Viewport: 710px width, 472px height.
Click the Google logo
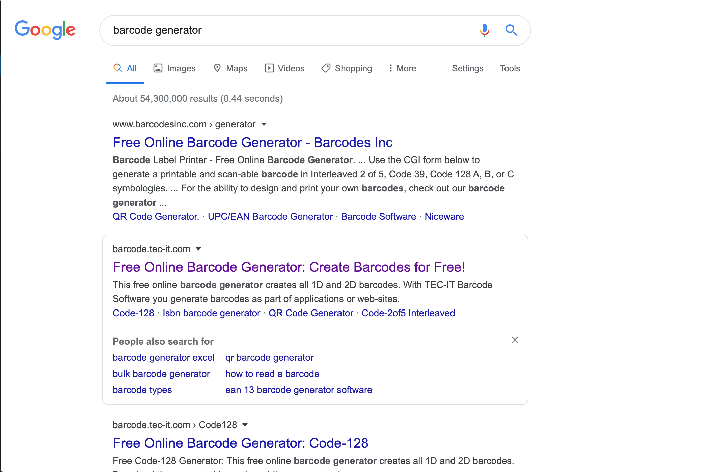tap(45, 30)
